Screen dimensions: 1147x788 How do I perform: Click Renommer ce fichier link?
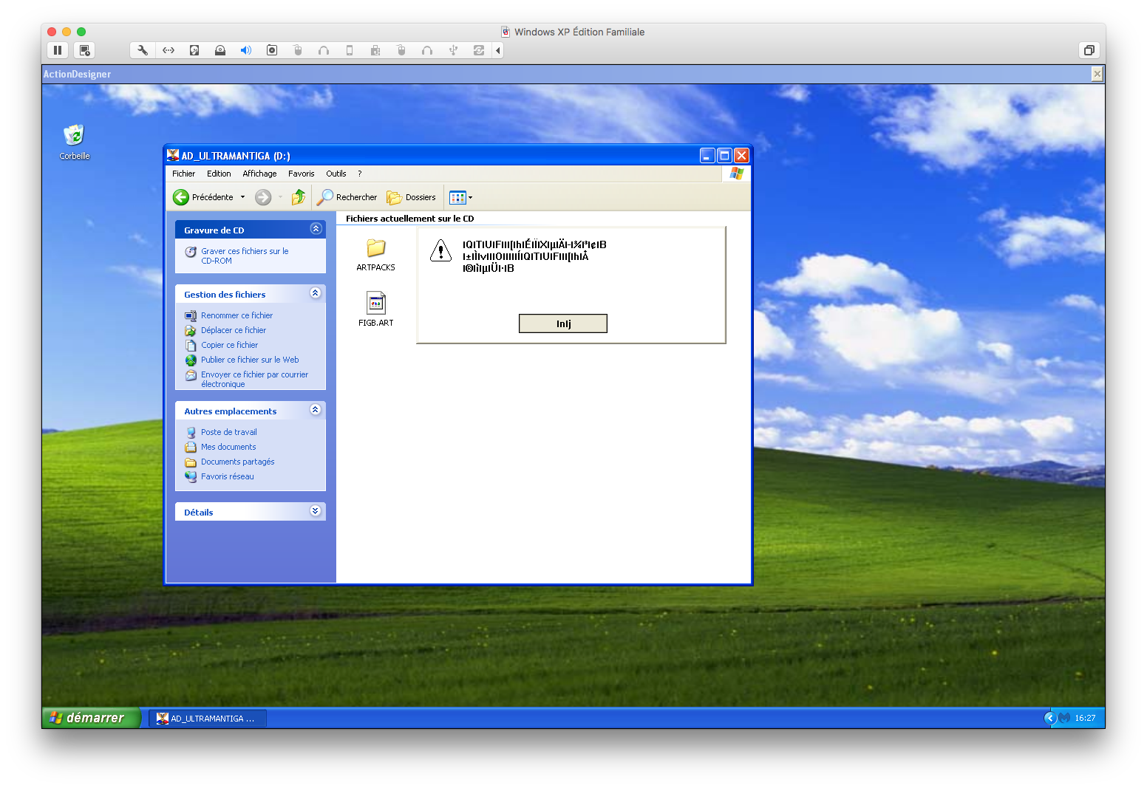[236, 315]
